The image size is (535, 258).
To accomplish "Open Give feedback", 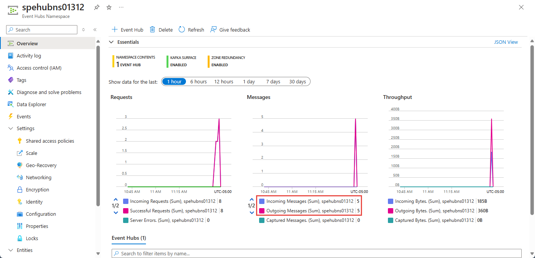I will pyautogui.click(x=230, y=30).
